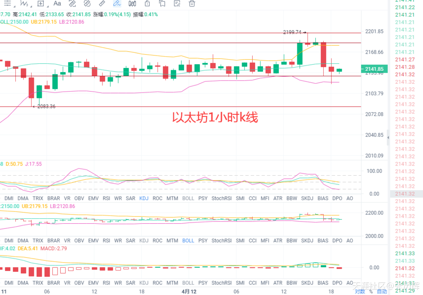Toggle the 自动 auto scale option
The image size is (423, 295).
382,291
